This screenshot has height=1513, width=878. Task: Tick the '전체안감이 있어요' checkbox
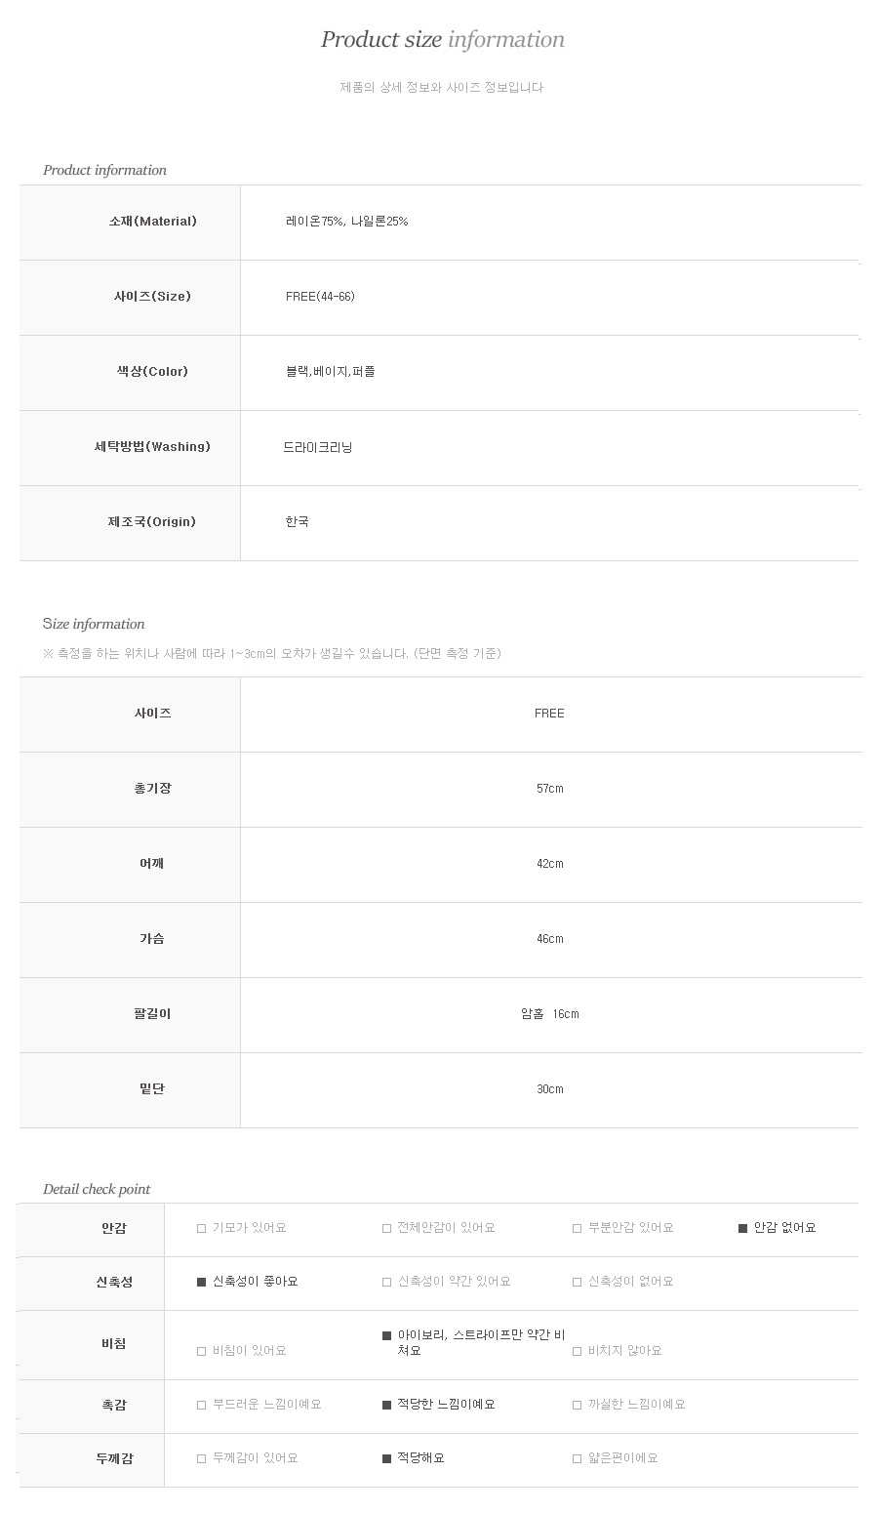tap(387, 1228)
